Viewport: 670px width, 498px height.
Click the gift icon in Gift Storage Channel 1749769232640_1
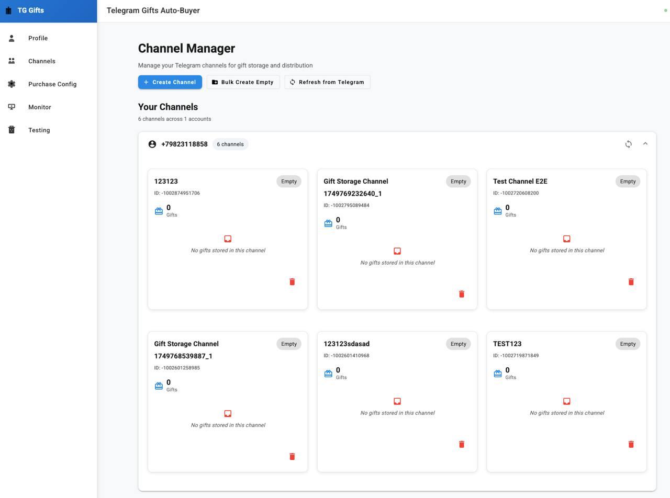tap(328, 223)
